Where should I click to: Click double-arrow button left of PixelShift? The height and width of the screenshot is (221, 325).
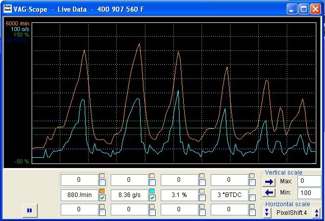(267, 212)
